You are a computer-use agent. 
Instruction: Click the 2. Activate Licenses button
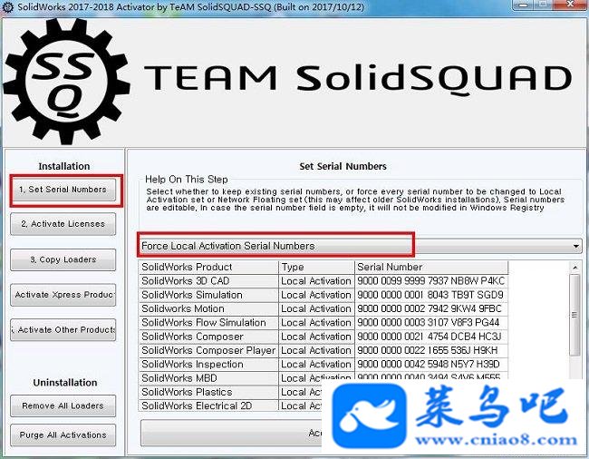point(63,224)
